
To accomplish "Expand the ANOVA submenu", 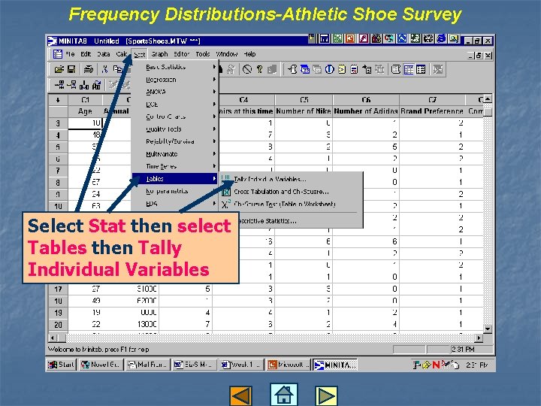I will 175,92.
